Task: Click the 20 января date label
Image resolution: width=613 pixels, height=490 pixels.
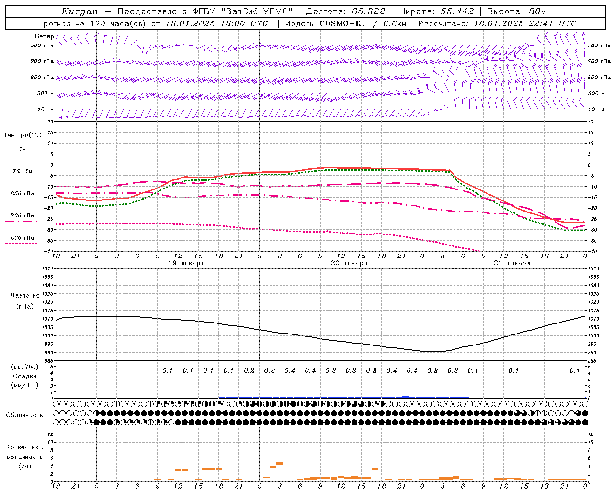Action: click(x=349, y=263)
